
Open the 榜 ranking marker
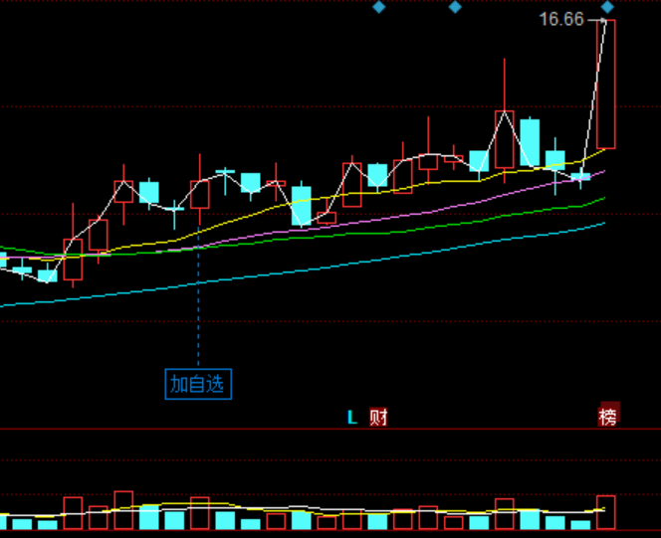[608, 417]
